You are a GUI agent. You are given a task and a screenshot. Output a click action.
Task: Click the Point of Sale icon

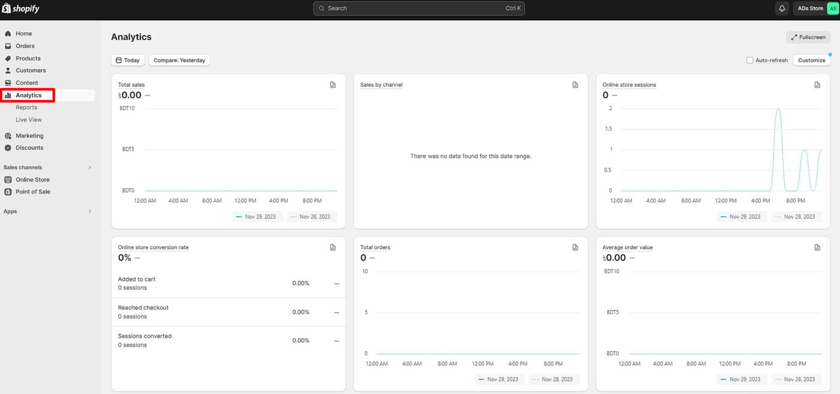pyautogui.click(x=8, y=192)
